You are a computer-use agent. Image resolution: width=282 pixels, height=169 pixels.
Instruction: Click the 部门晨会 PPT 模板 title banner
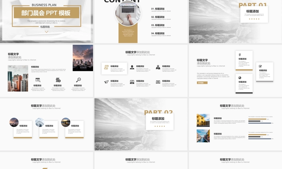[x=46, y=13]
